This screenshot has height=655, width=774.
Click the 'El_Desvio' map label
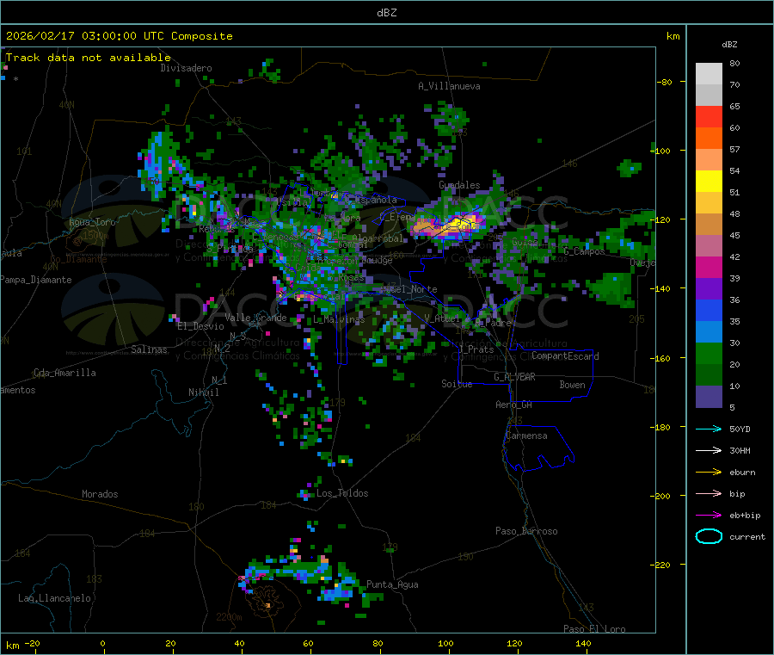pyautogui.click(x=200, y=326)
